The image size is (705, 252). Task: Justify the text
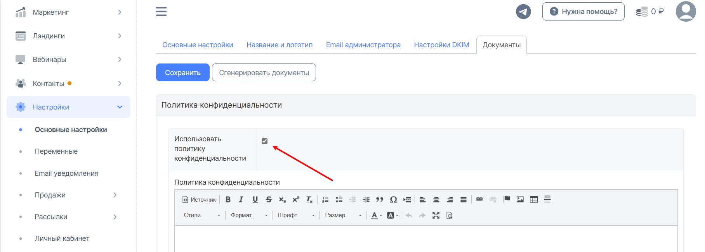[464, 199]
